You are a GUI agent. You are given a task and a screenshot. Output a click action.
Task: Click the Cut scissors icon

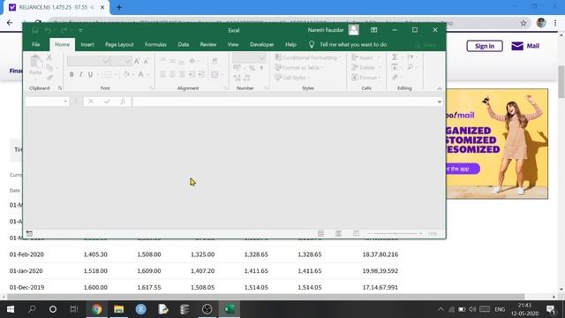(49, 57)
